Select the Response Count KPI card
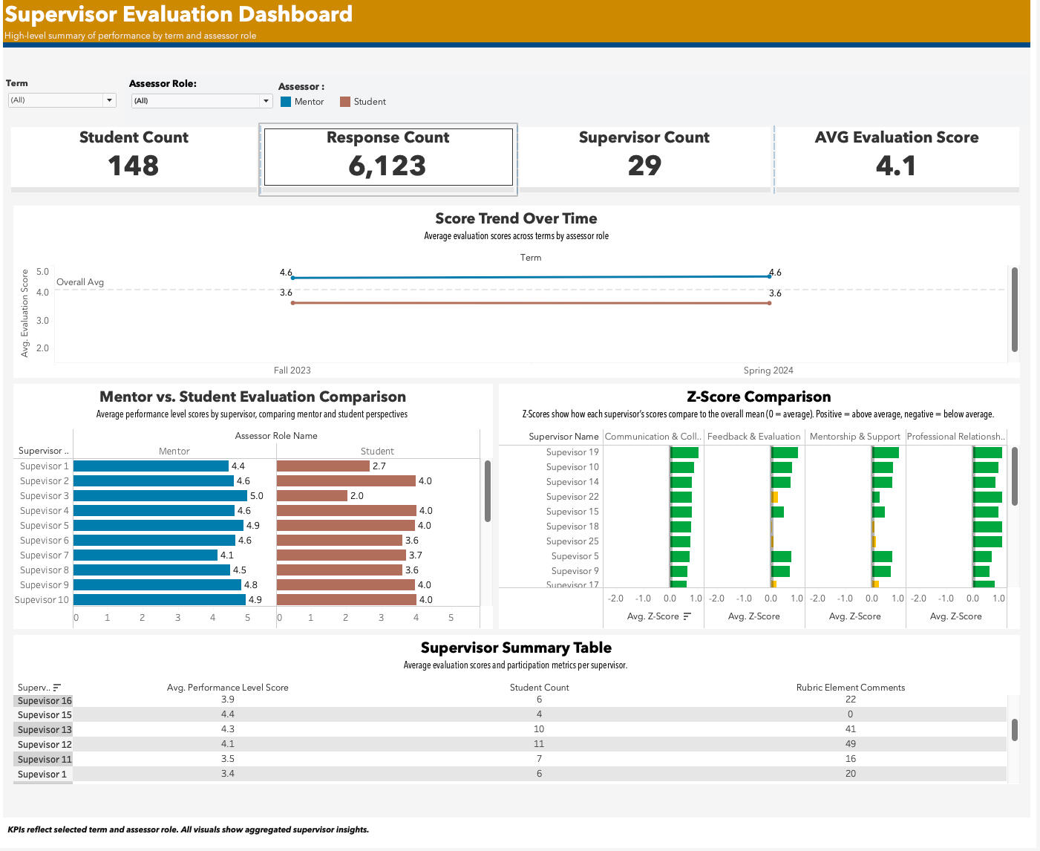The height and width of the screenshot is (851, 1040). [387, 157]
